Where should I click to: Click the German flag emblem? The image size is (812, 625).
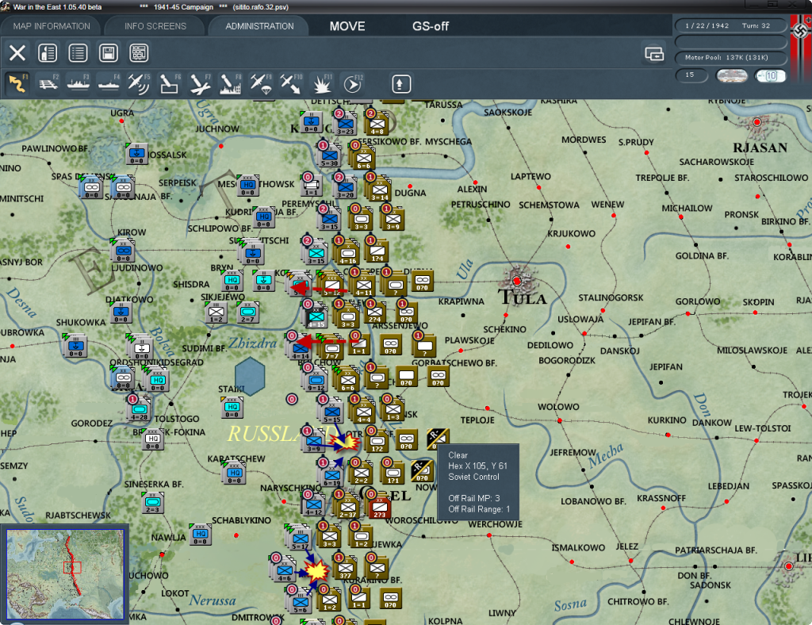pyautogui.click(x=801, y=31)
